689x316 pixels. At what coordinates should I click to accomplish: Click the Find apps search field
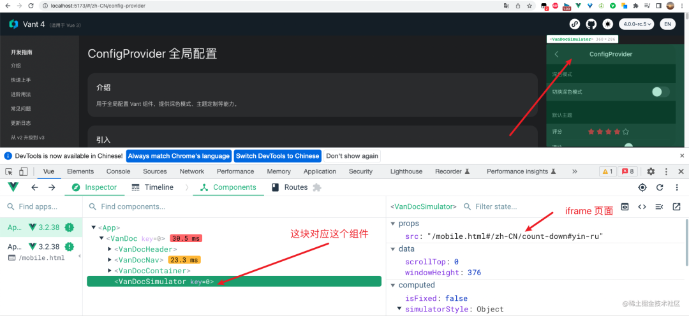pos(41,206)
